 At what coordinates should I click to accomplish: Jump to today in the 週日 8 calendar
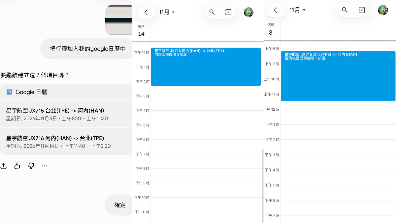tap(362, 10)
